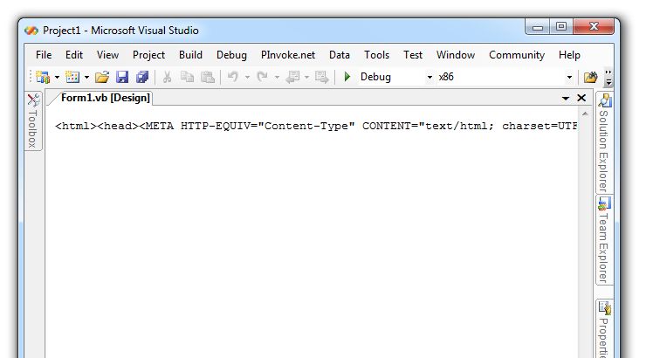Open the Navigate Backward dropdown arrow
Screen dimensions: 646x358
(x=306, y=77)
